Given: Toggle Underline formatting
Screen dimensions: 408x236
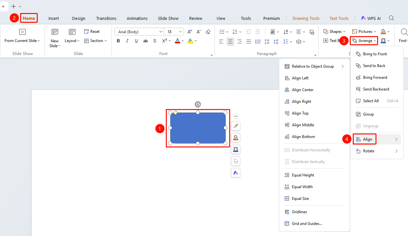Looking at the screenshot, I should 137,41.
